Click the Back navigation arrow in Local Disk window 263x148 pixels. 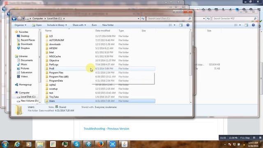click(14, 18)
